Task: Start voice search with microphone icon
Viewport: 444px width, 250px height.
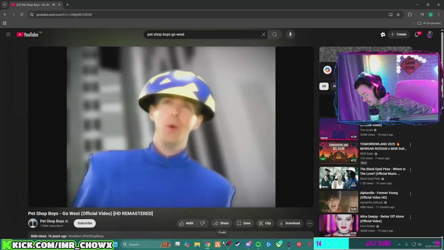Action: pyautogui.click(x=290, y=34)
